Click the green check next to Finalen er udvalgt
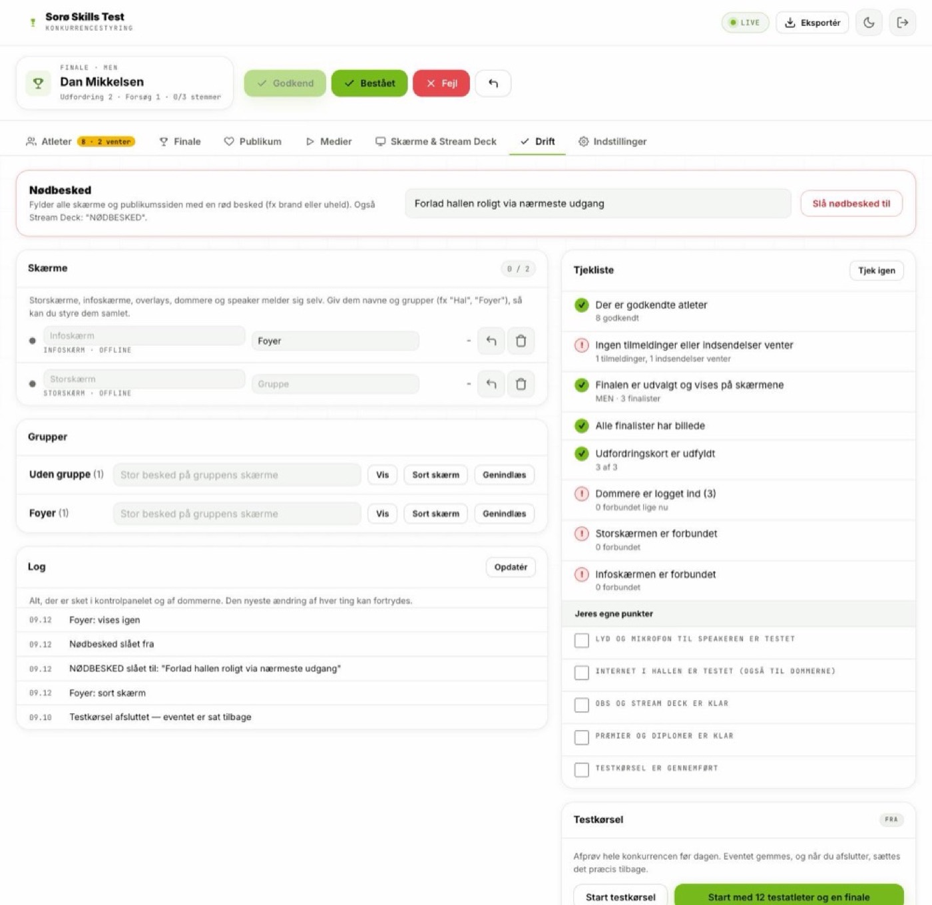The height and width of the screenshot is (905, 932). (x=582, y=385)
